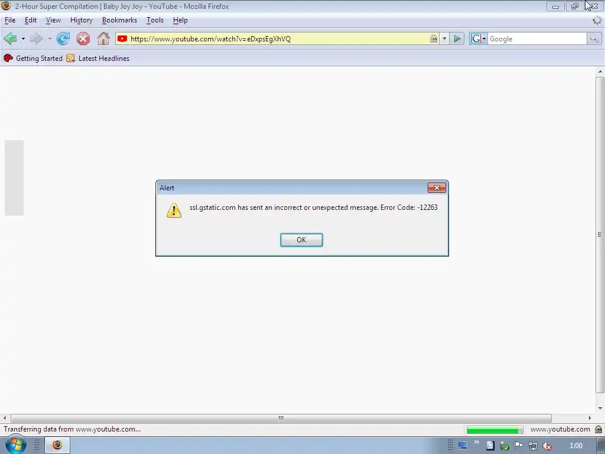Viewport: 605px width, 454px height.
Task: Click the YouTube site favicon in address bar
Action: [x=122, y=38]
